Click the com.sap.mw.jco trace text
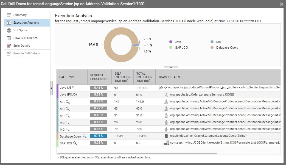Screen dimensions: 286x165 pyautogui.click(x=225, y=142)
